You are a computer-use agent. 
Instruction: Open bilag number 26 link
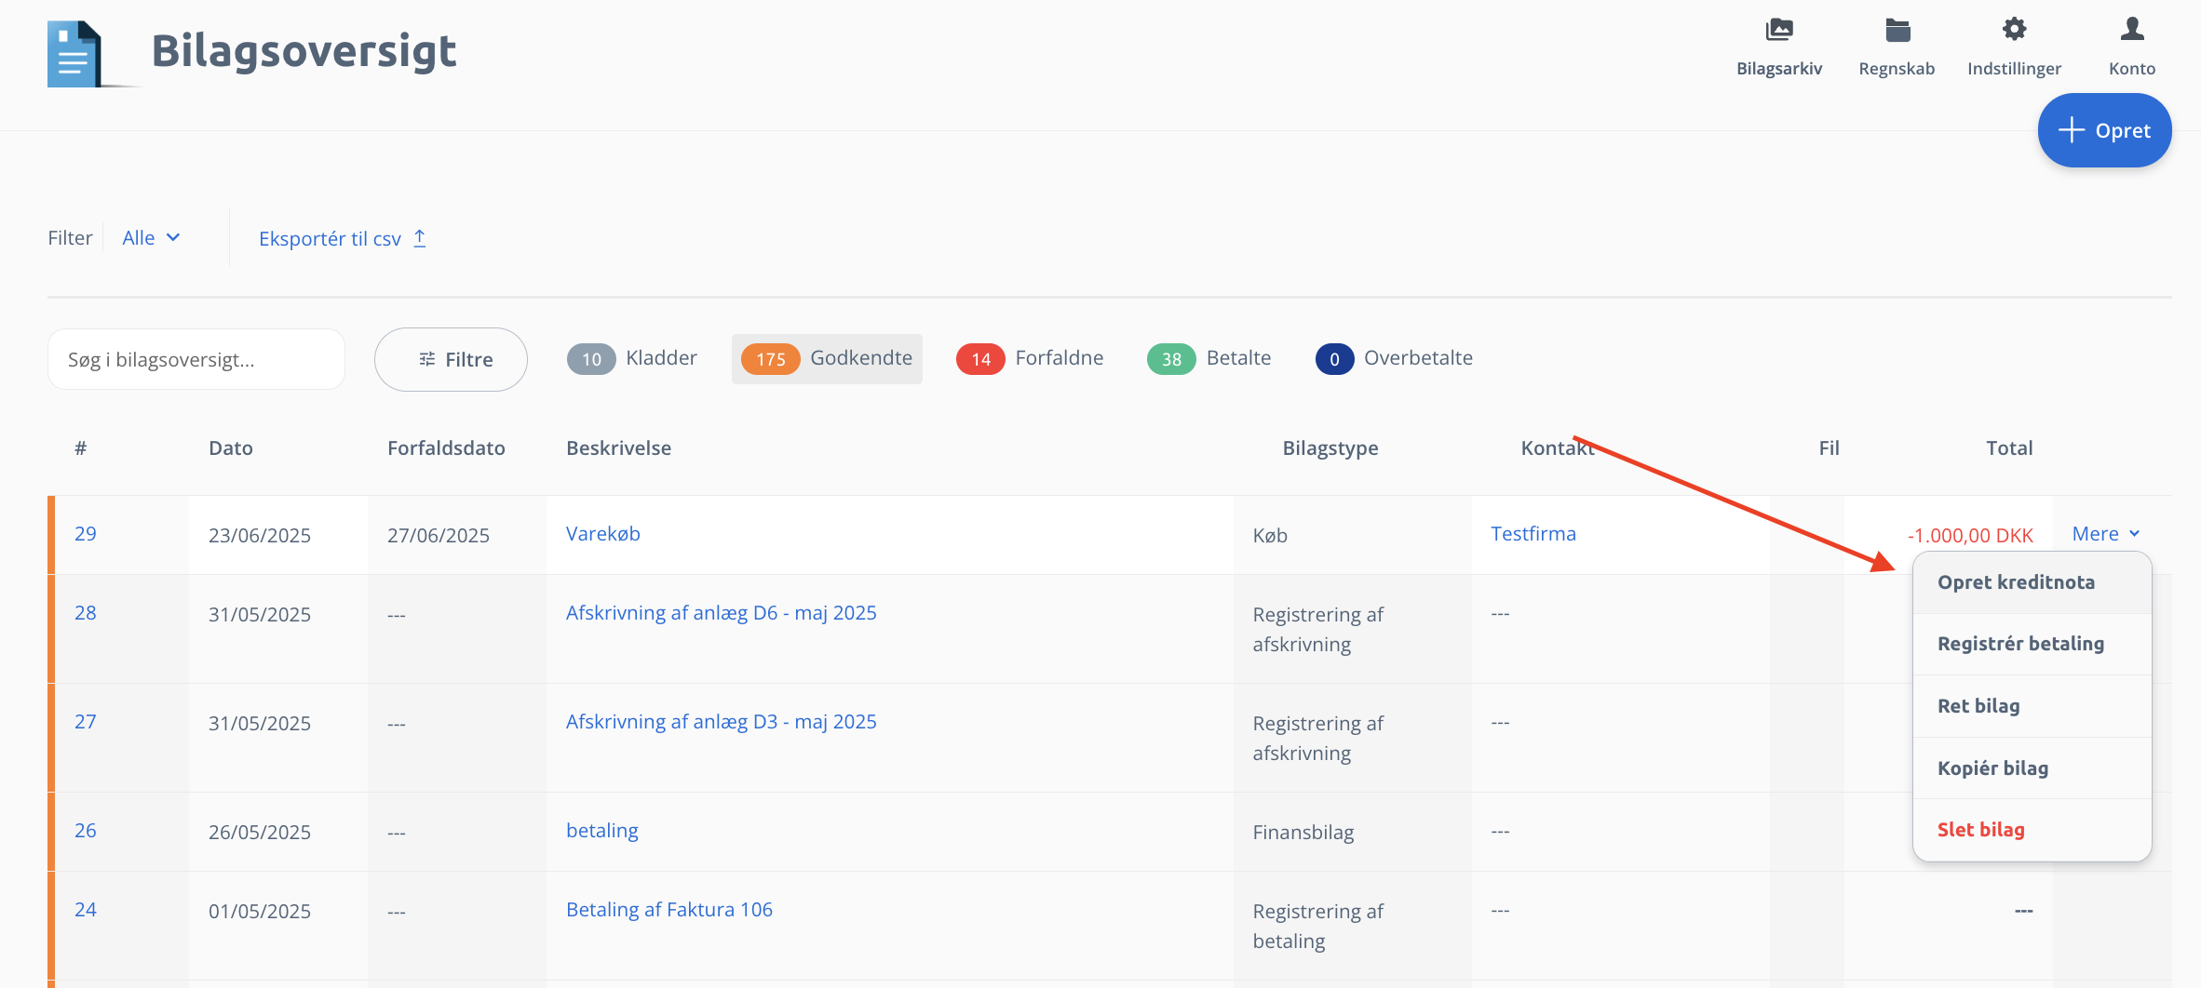tap(86, 831)
